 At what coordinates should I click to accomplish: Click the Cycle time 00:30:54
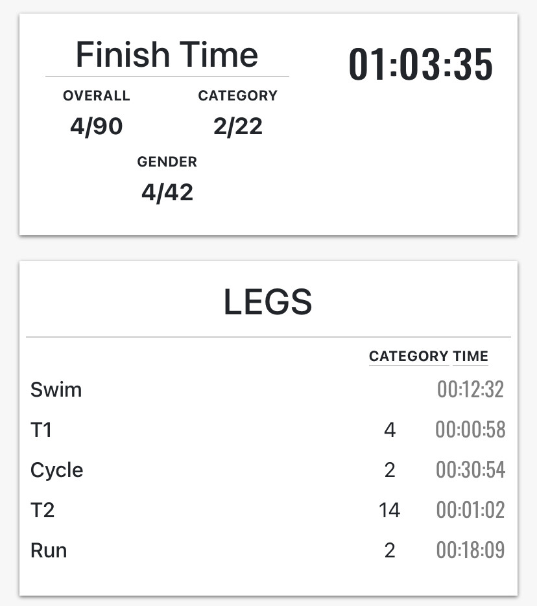[x=470, y=470]
